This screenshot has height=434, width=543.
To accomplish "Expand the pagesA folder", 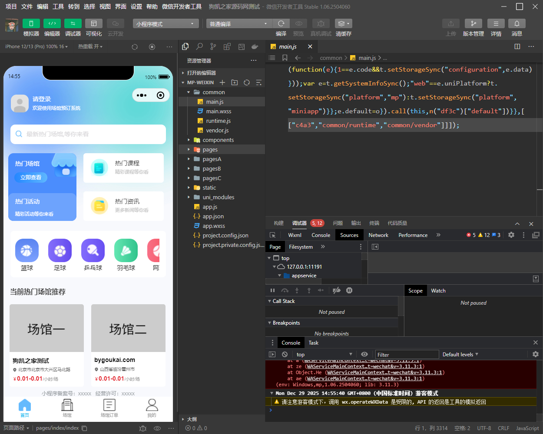I will click(212, 159).
